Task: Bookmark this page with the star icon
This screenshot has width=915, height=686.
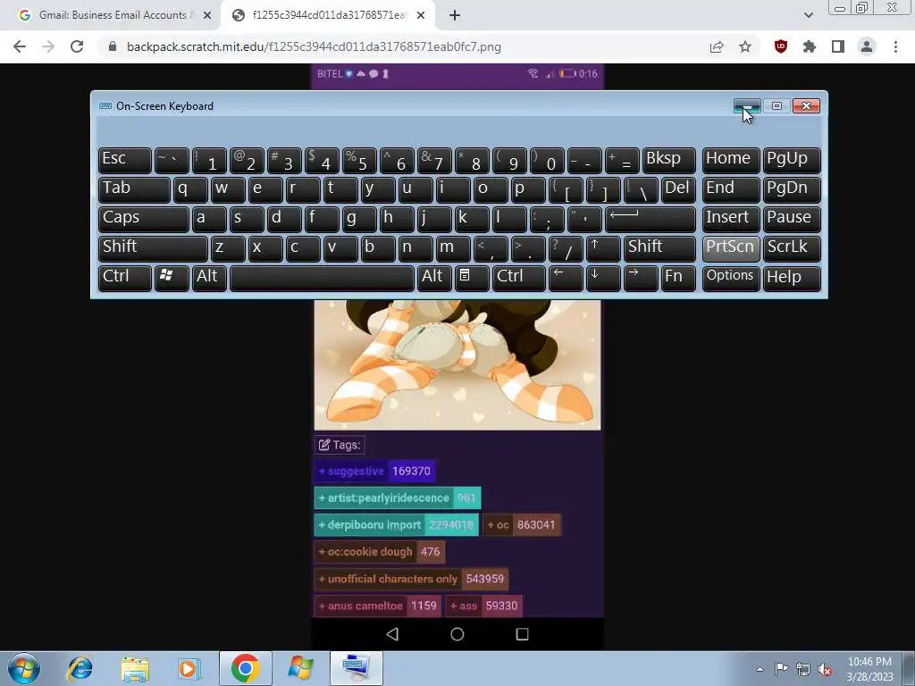Action: (x=745, y=46)
